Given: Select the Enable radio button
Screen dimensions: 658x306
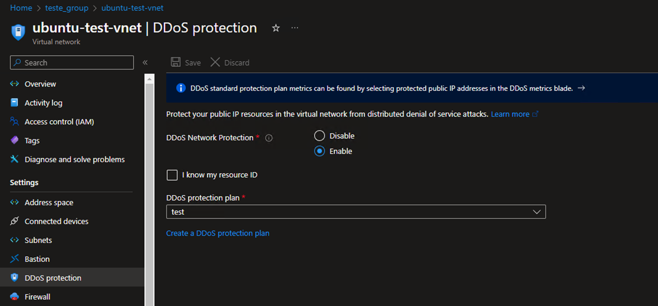Looking at the screenshot, I should click(x=319, y=151).
